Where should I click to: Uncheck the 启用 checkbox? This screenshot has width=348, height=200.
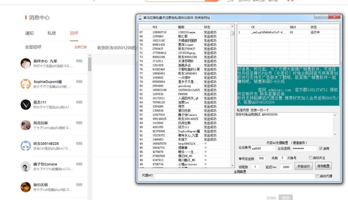pos(321,148)
